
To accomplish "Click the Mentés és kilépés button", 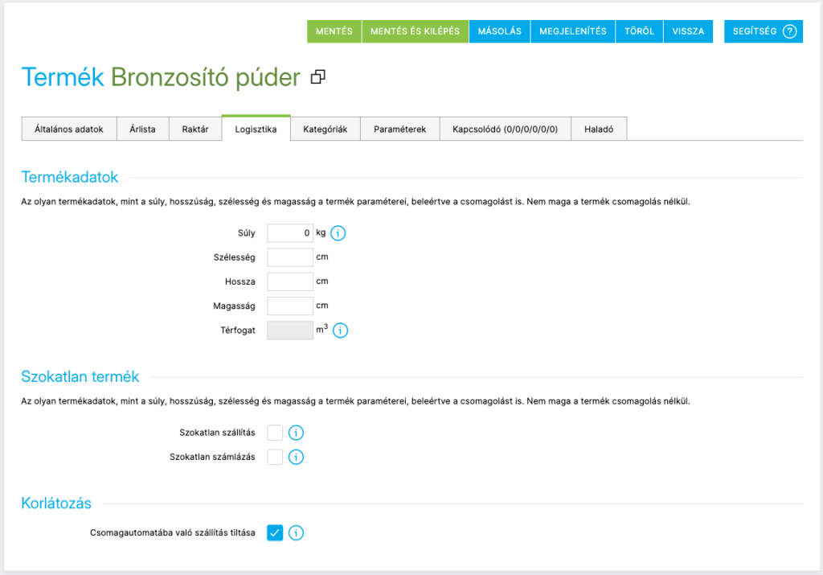I will pyautogui.click(x=415, y=31).
